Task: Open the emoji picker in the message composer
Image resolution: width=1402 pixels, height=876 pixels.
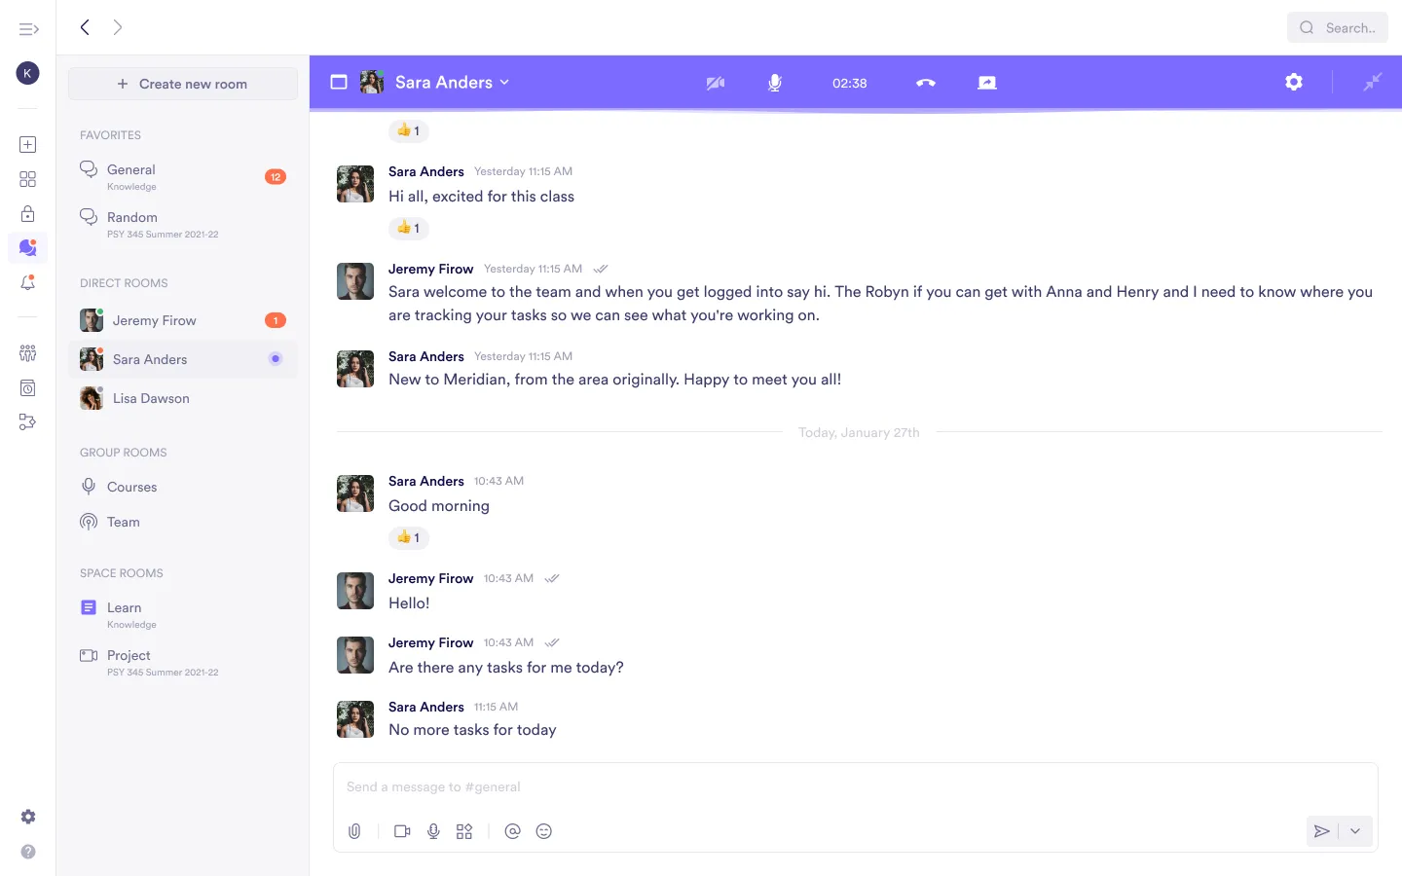Action: pyautogui.click(x=543, y=831)
